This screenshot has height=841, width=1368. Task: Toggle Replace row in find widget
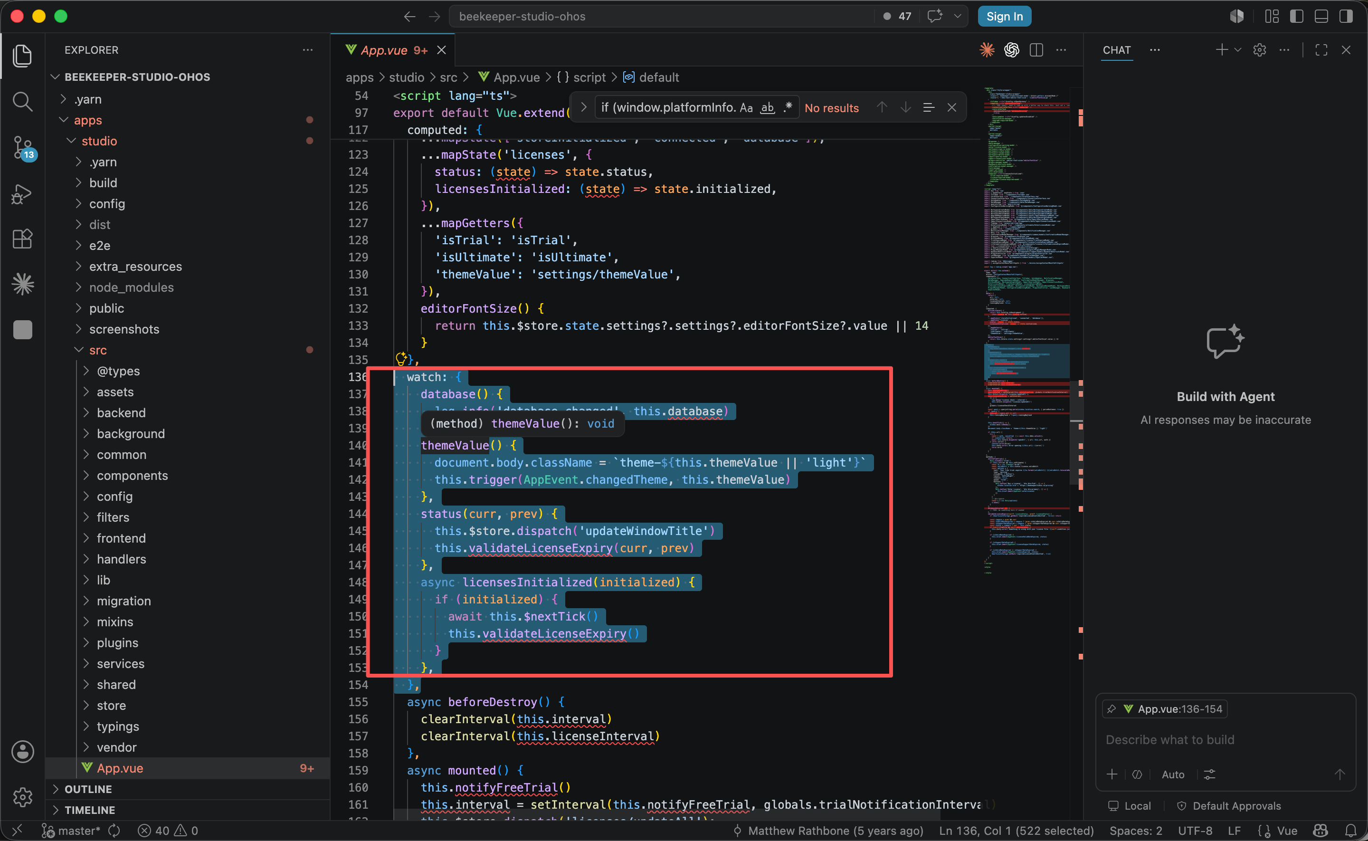coord(583,107)
